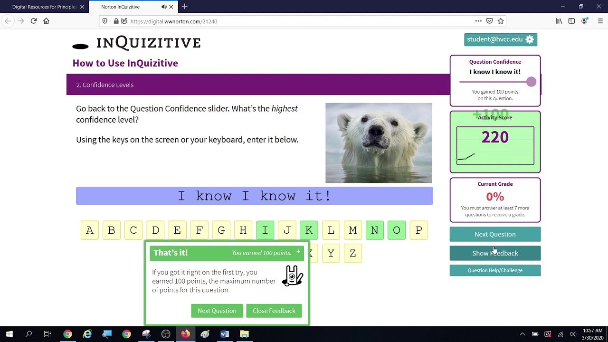Click the letter G key
The image size is (608, 342).
coord(221,230)
